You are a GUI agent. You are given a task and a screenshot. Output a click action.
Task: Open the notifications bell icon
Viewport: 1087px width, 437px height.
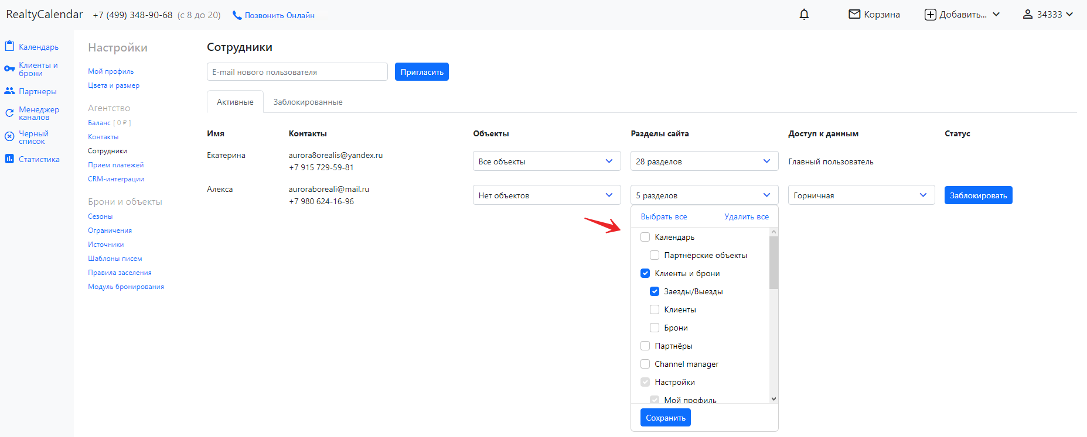(804, 15)
